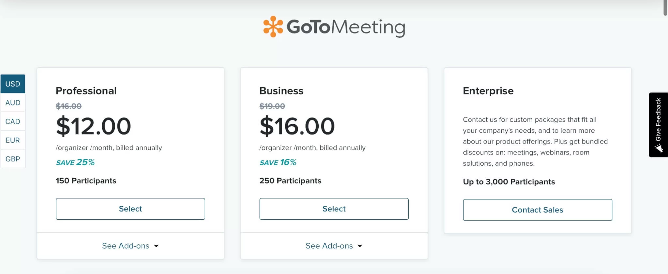Select the Professional plan
This screenshot has height=274, width=668.
(x=130, y=209)
